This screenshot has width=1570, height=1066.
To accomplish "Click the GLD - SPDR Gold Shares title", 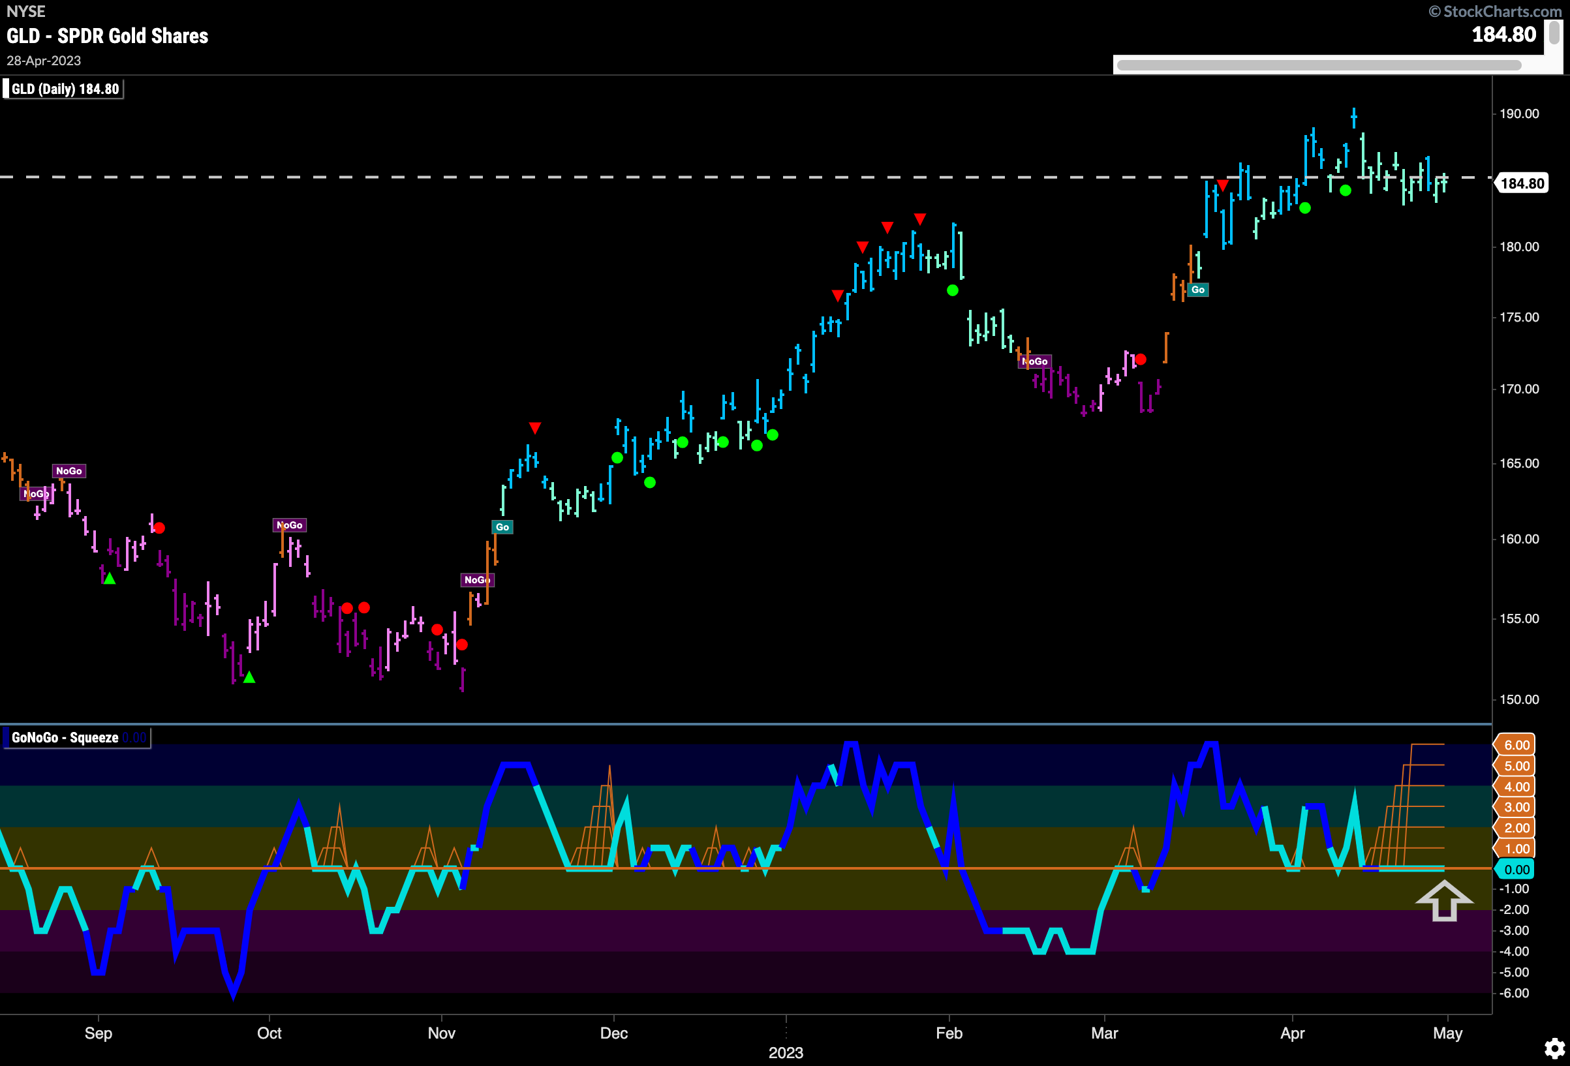I will click(108, 36).
